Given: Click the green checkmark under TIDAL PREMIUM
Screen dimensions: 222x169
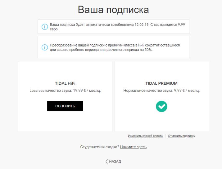Looking at the screenshot, I should [161, 106].
